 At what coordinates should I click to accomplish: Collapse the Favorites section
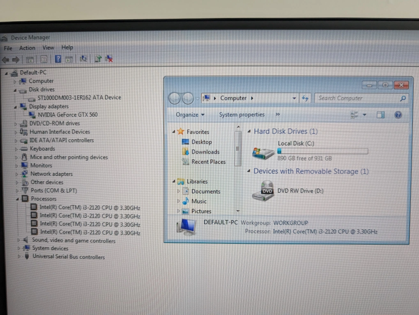(174, 132)
